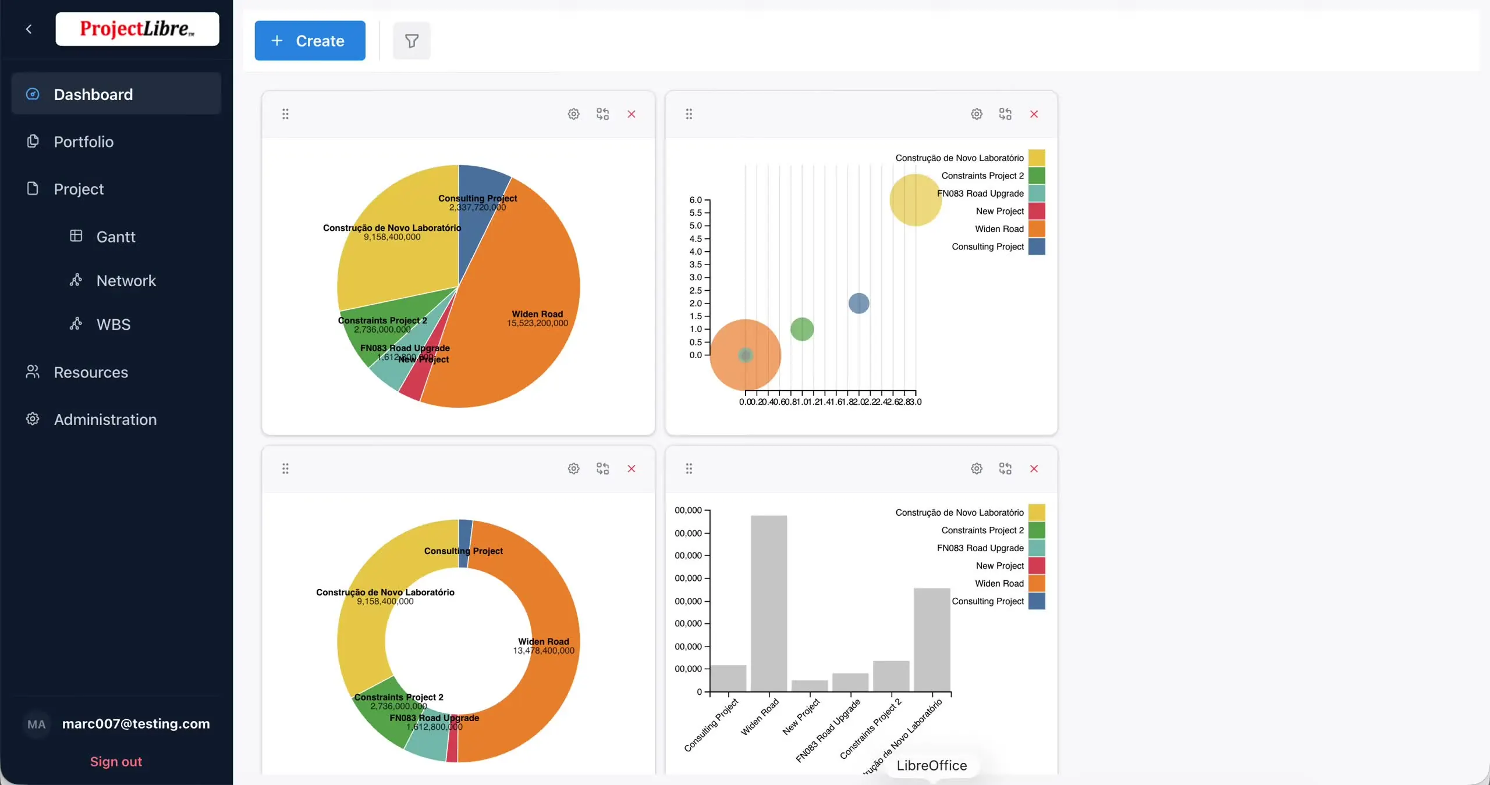Click the ProjectLibre logo
The height and width of the screenshot is (785, 1490).
[x=137, y=29]
